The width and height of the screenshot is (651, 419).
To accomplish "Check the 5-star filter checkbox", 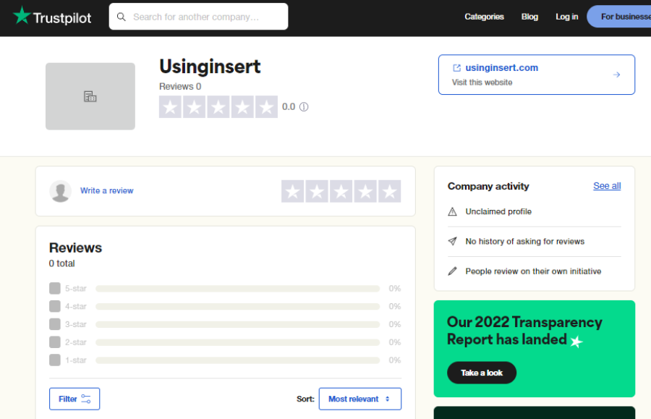I will (55, 288).
